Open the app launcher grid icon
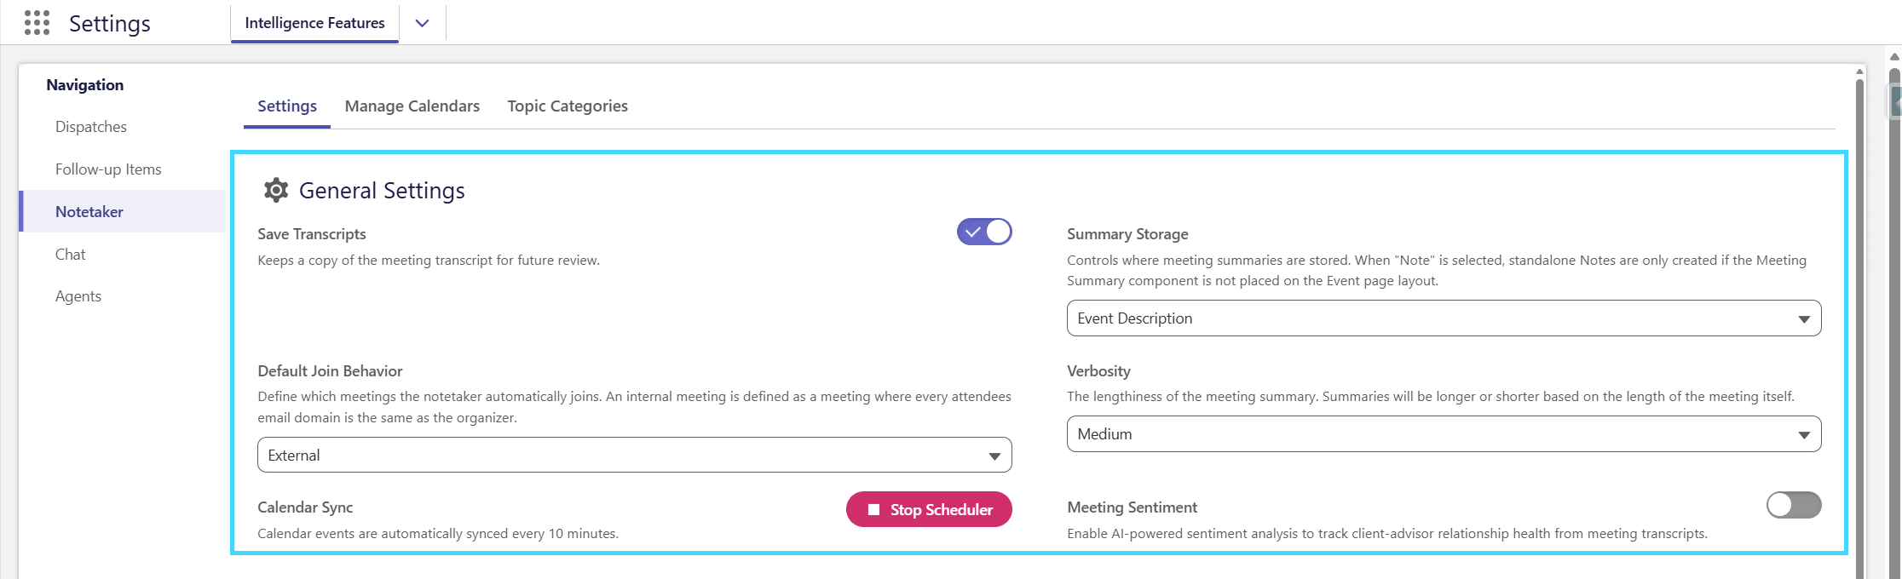Screen dimensions: 1902x579 coord(37,23)
